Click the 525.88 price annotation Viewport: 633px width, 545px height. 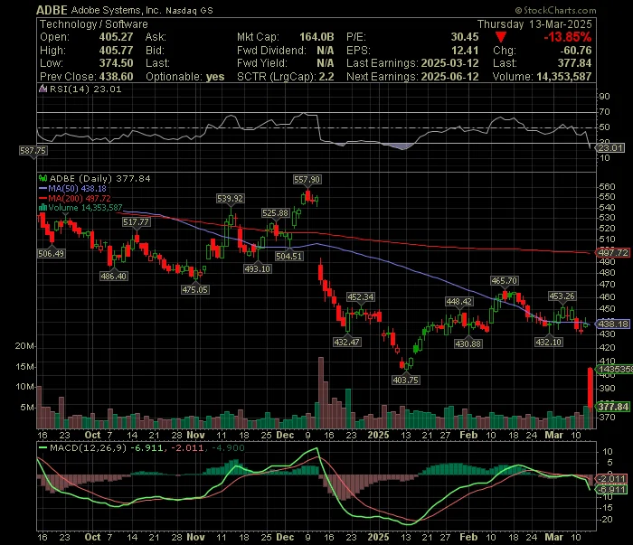[275, 213]
